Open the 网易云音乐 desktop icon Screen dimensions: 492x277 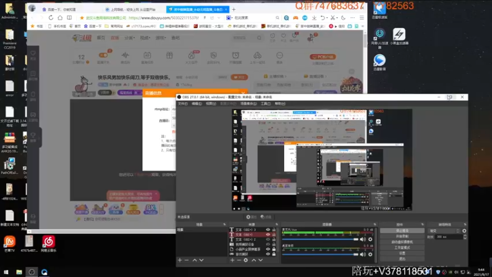(49, 244)
